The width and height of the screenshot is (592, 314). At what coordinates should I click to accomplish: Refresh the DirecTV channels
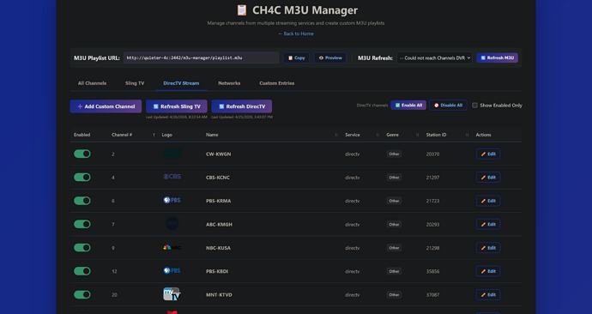(x=242, y=106)
